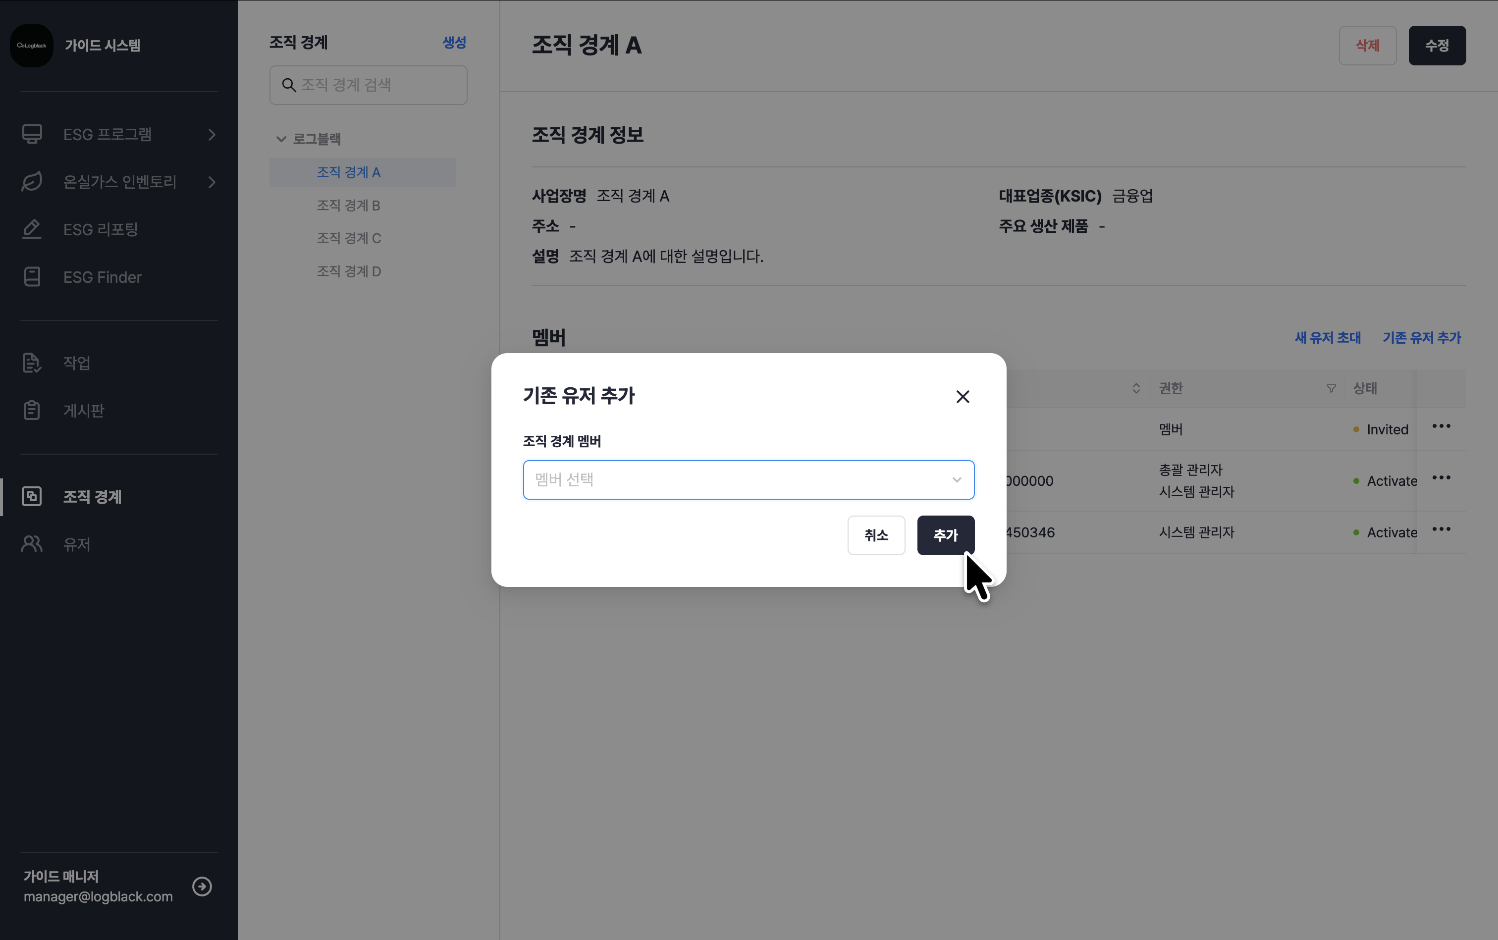1498x940 pixels.
Task: Close the 기존 유저 추가 dialog
Action: tap(962, 397)
